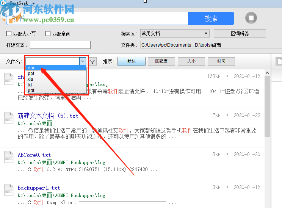Image resolution: width=282 pixels, height=208 pixels.
Task: Click the 文件夹 path field
Action: tap(211, 45)
